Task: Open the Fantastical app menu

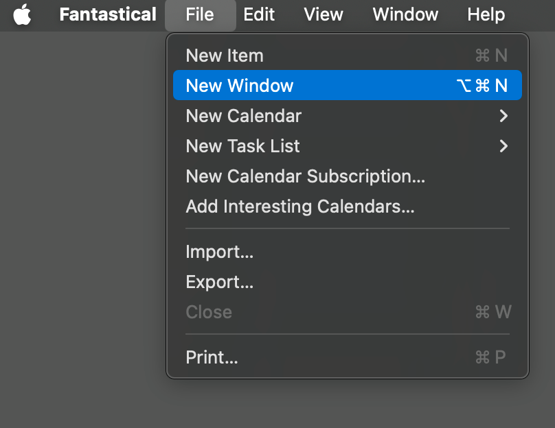Action: click(108, 14)
